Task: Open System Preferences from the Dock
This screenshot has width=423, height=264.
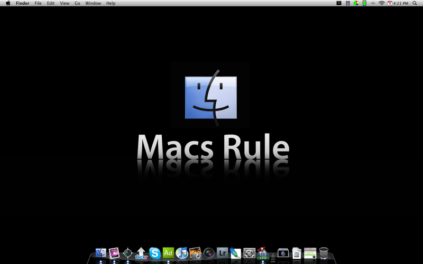Action: tap(249, 253)
